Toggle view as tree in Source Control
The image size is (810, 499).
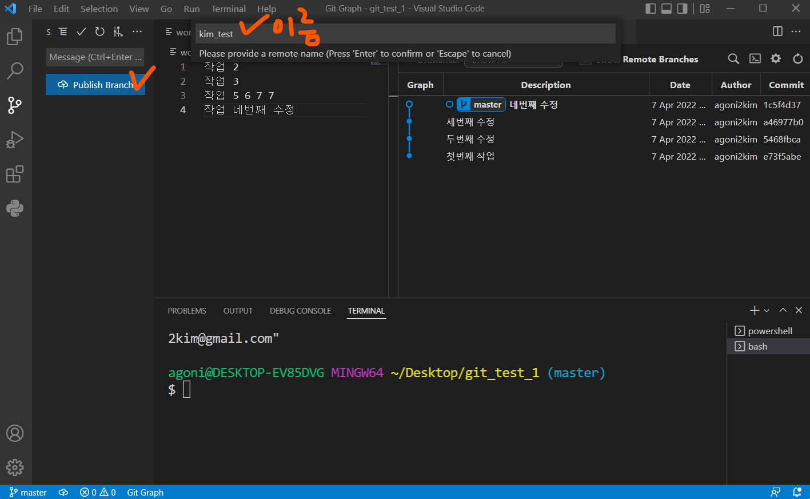pos(63,32)
